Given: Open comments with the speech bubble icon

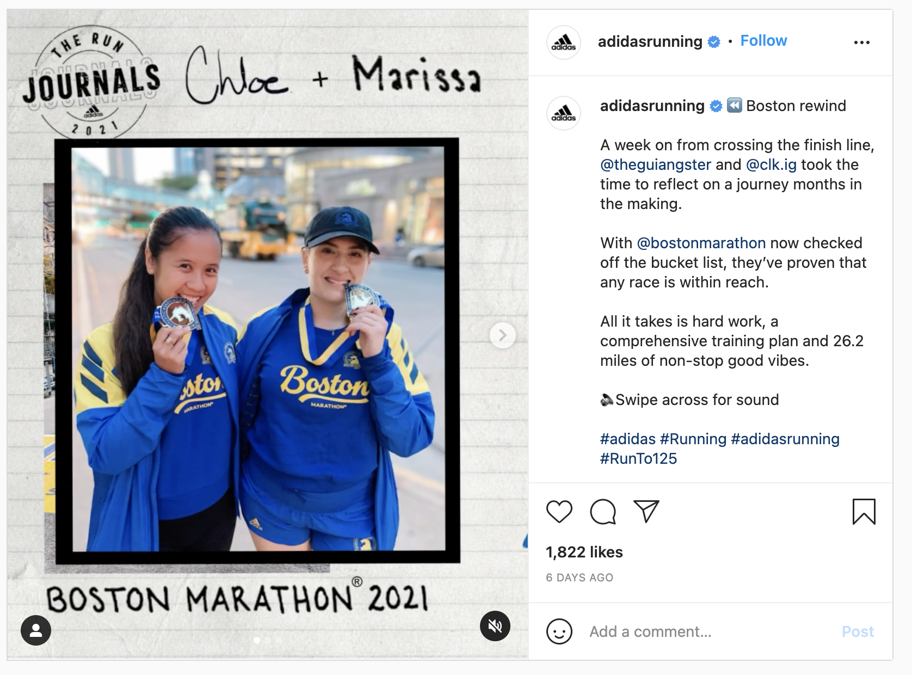Looking at the screenshot, I should (x=603, y=512).
